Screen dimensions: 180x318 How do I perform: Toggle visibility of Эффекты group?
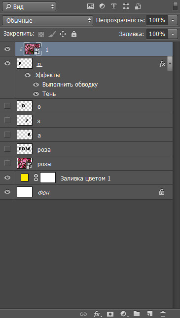point(28,75)
